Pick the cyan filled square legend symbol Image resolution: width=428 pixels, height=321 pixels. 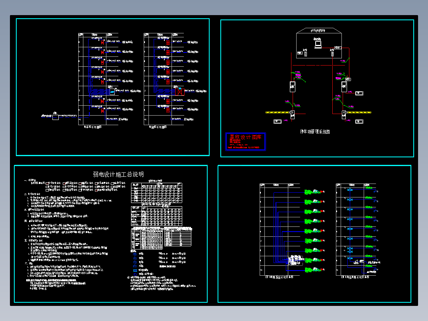tap(135, 271)
